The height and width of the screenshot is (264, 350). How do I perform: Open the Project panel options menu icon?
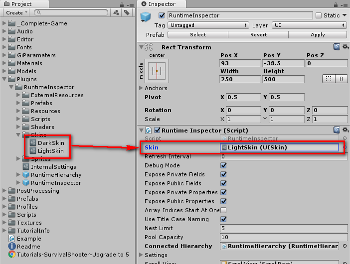tap(130, 5)
